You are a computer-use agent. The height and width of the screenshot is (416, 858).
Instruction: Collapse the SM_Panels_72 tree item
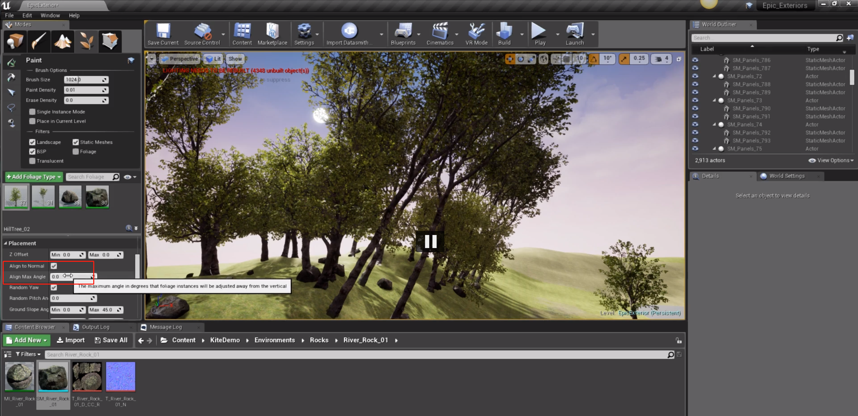714,76
